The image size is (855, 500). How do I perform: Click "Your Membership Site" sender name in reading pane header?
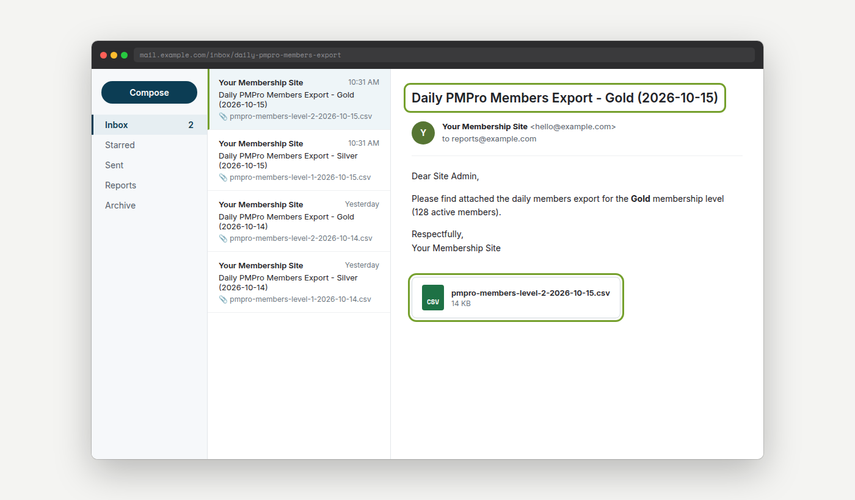(485, 127)
